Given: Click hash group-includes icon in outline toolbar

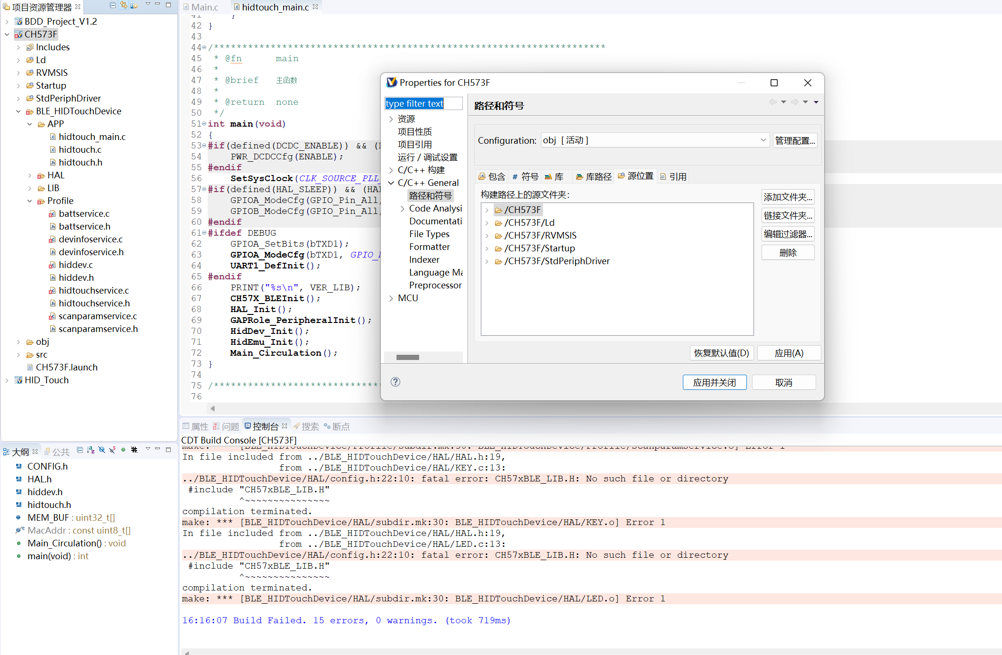Looking at the screenshot, I should coord(134,450).
